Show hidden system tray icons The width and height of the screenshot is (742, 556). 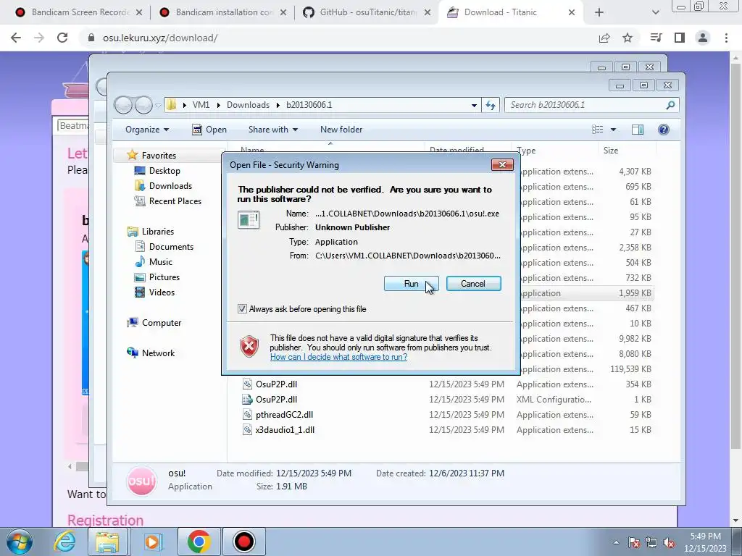(616, 542)
